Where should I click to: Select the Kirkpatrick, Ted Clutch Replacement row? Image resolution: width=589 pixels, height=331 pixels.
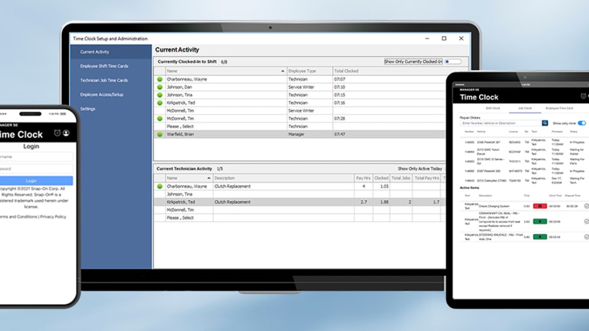(x=240, y=202)
